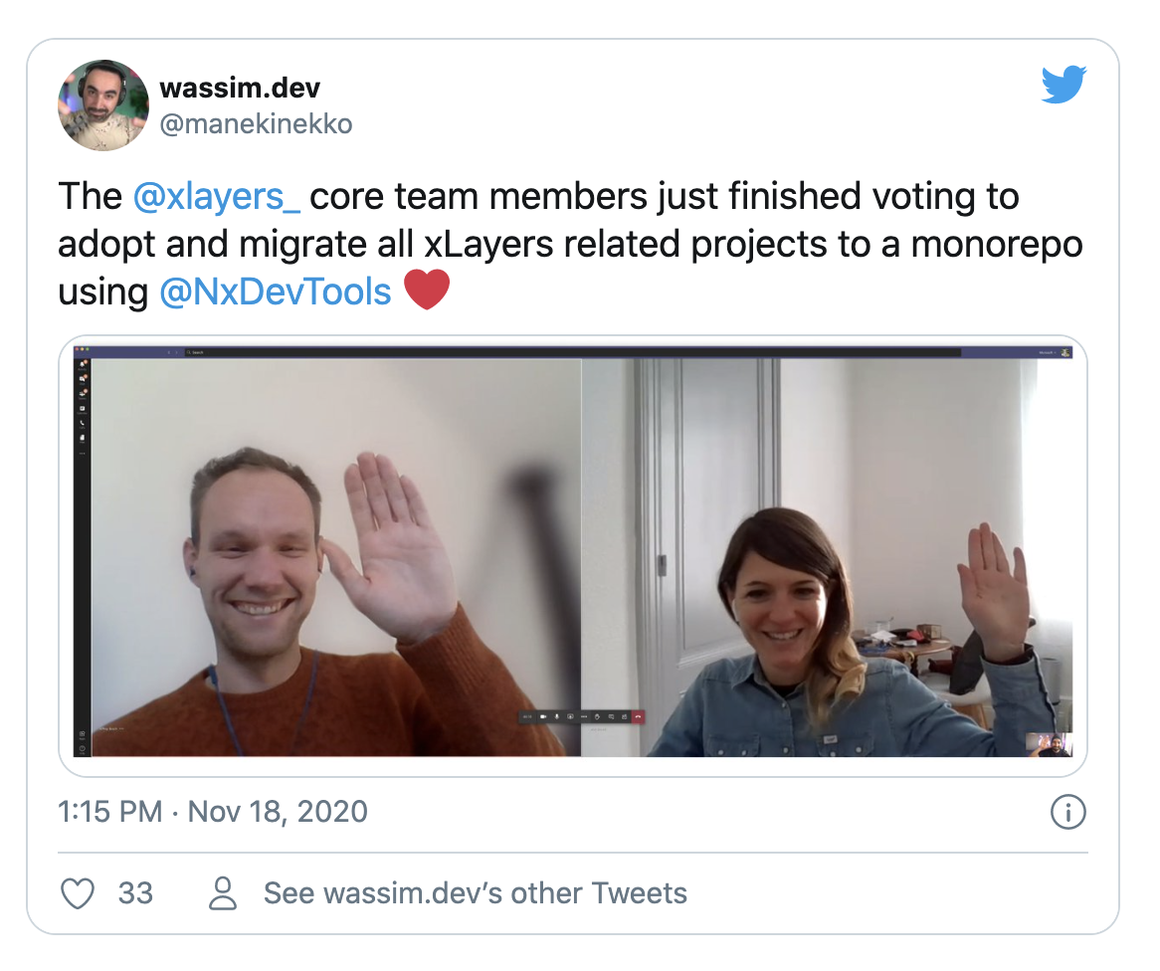Toggle the camera in call controls
The height and width of the screenshot is (971, 1160).
pos(543,716)
